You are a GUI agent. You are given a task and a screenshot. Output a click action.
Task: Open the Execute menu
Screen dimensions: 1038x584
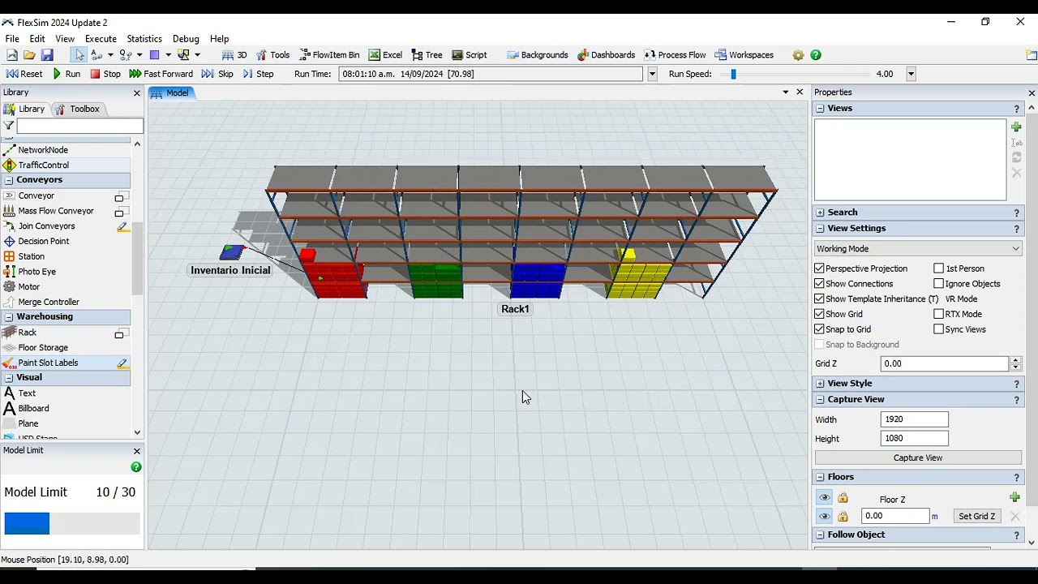click(x=101, y=39)
